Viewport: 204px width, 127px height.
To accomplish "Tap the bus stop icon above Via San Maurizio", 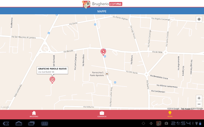I will click(x=49, y=33).
